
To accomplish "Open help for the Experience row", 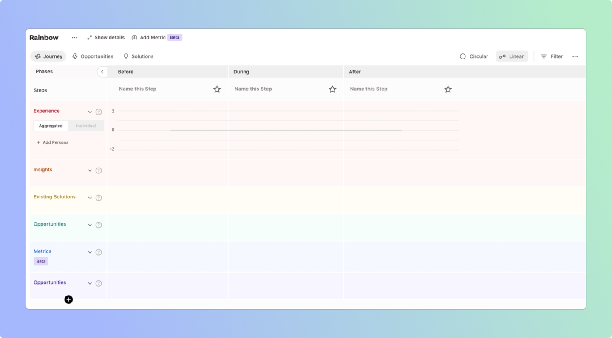I will [99, 112].
